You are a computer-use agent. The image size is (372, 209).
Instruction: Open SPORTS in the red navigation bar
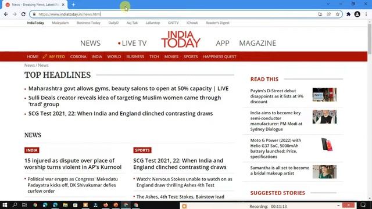tap(191, 57)
